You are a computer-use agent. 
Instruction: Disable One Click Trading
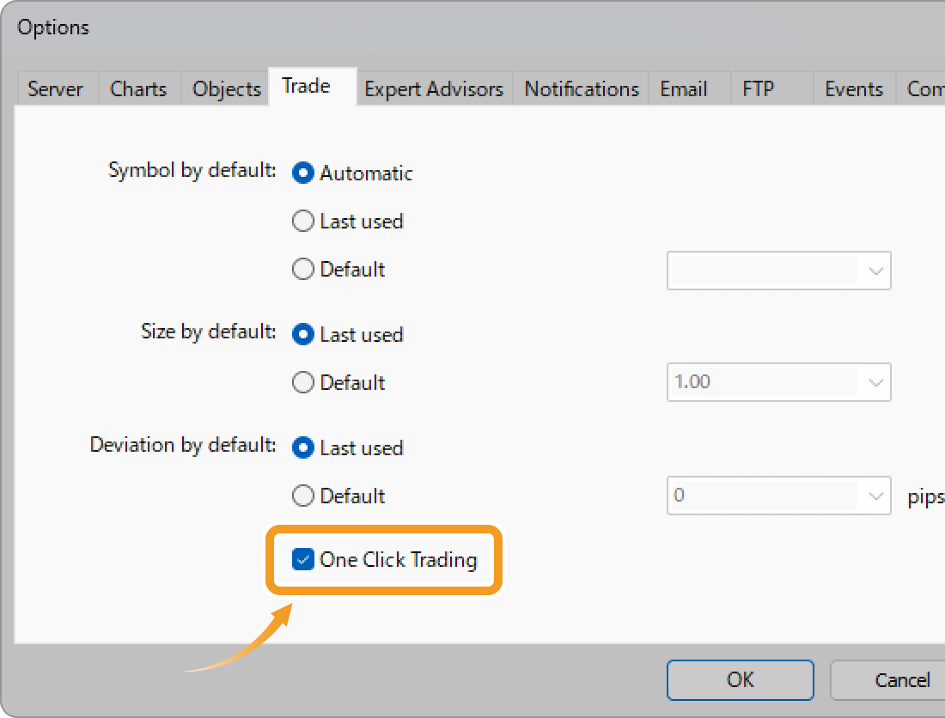pos(302,559)
